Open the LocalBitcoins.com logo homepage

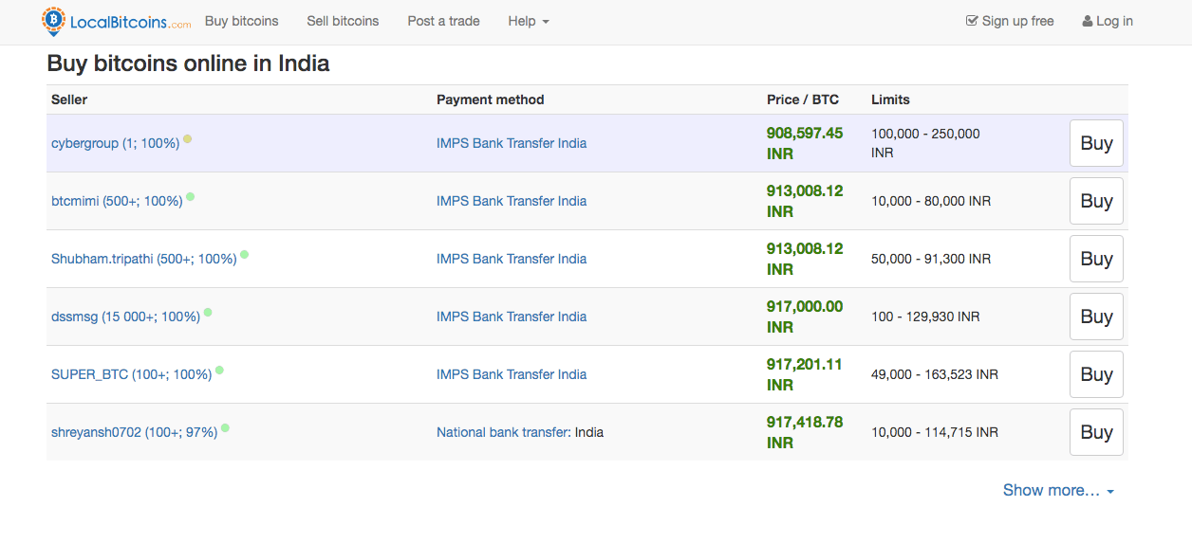(116, 21)
